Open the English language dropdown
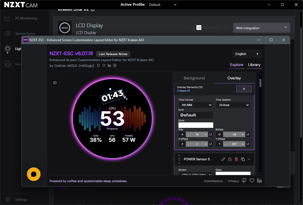The width and height of the screenshot is (303, 205). (247, 54)
